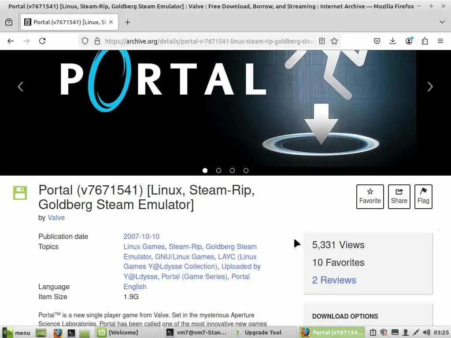This screenshot has width=451, height=338.
Task: Go back to the previous page
Action: click(x=11, y=41)
